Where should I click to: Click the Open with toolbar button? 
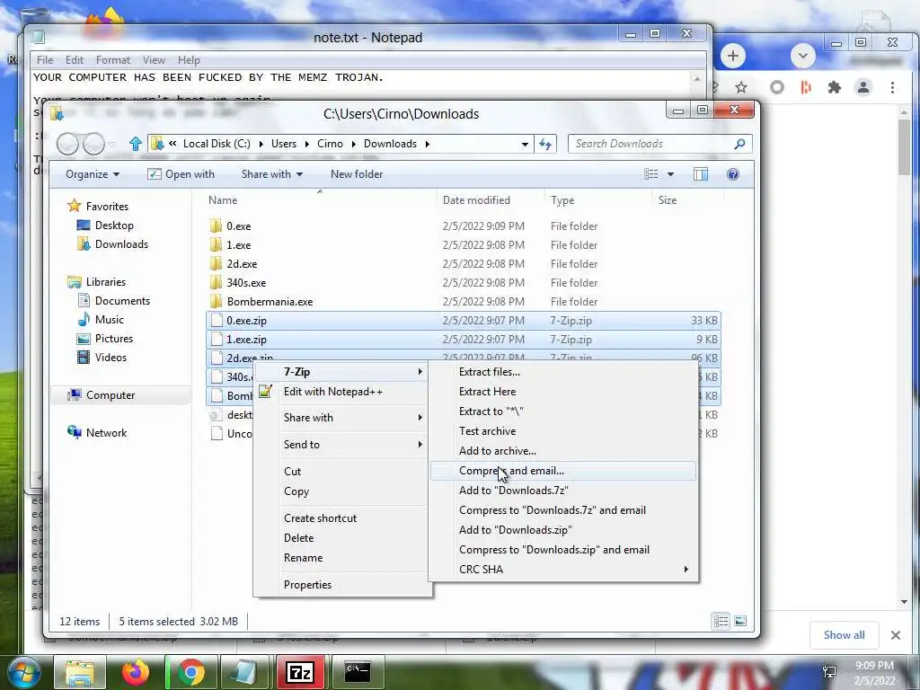pyautogui.click(x=181, y=174)
